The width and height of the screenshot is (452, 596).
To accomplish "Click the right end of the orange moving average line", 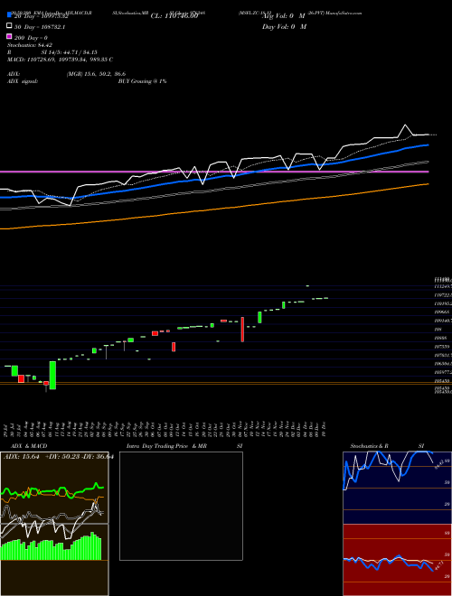I will pyautogui.click(x=427, y=184).
